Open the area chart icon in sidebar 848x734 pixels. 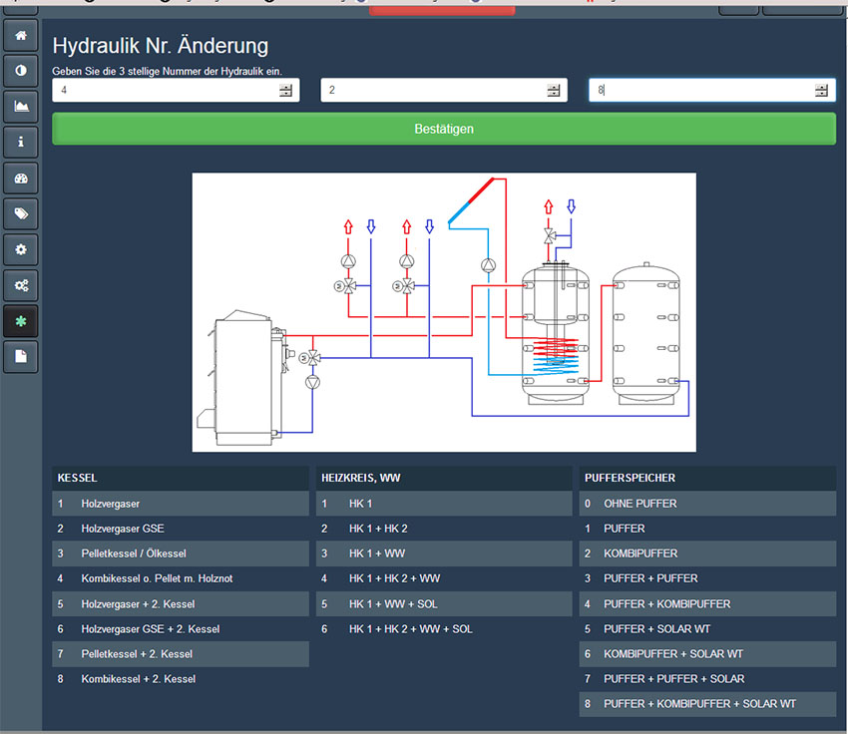click(21, 106)
